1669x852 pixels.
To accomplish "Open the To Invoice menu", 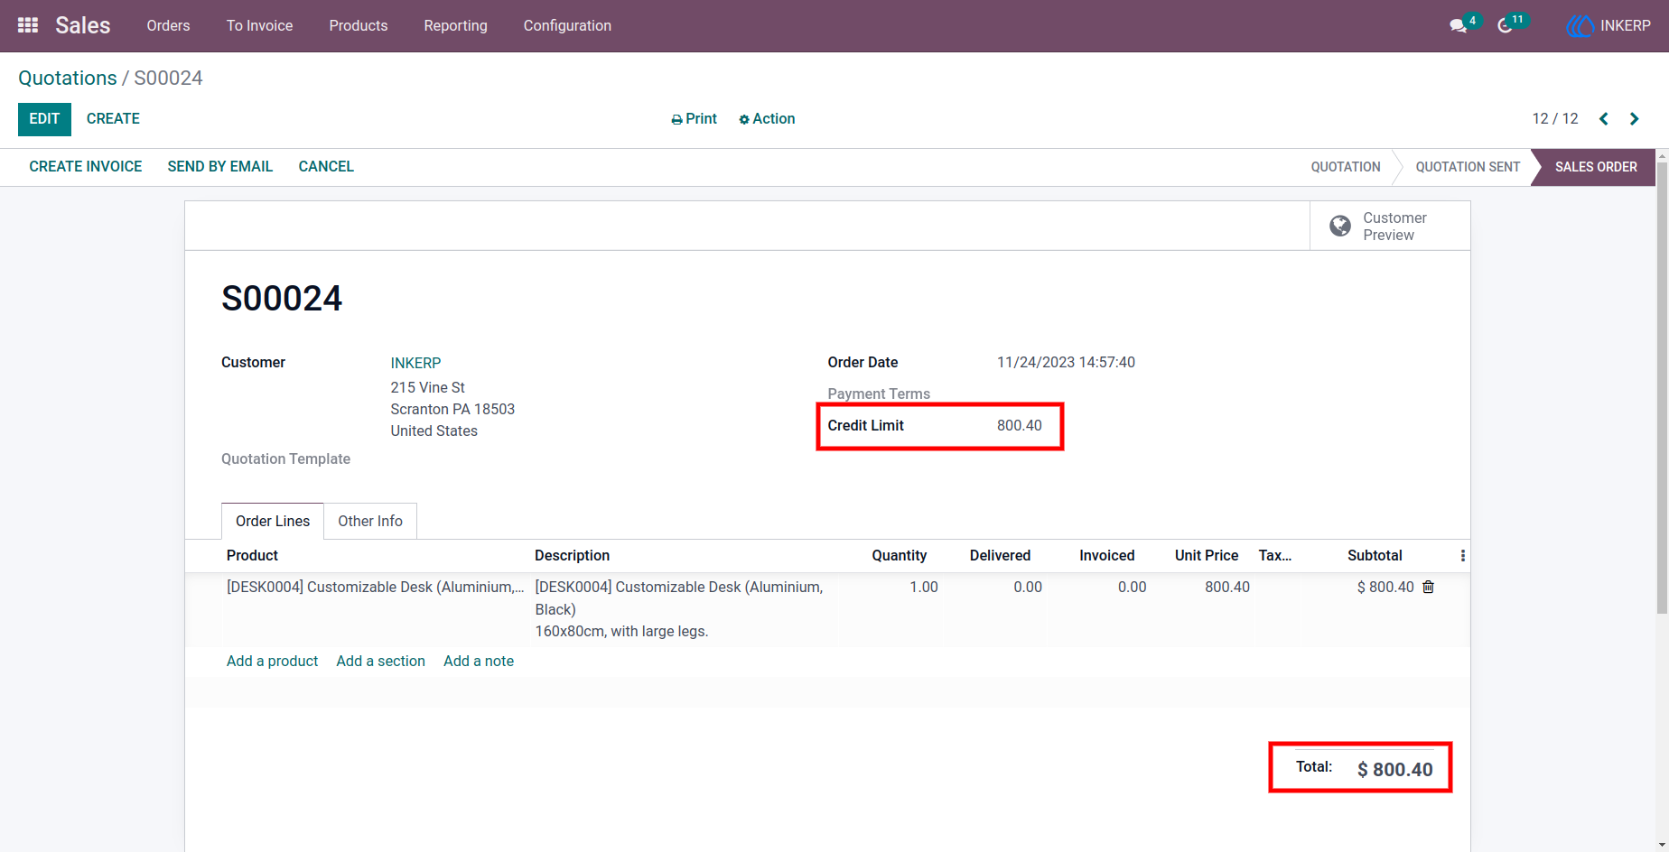I will click(x=259, y=25).
